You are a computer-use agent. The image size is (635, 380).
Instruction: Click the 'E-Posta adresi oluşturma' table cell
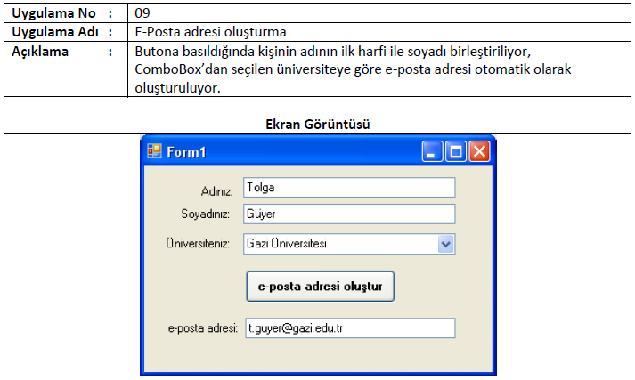379,32
